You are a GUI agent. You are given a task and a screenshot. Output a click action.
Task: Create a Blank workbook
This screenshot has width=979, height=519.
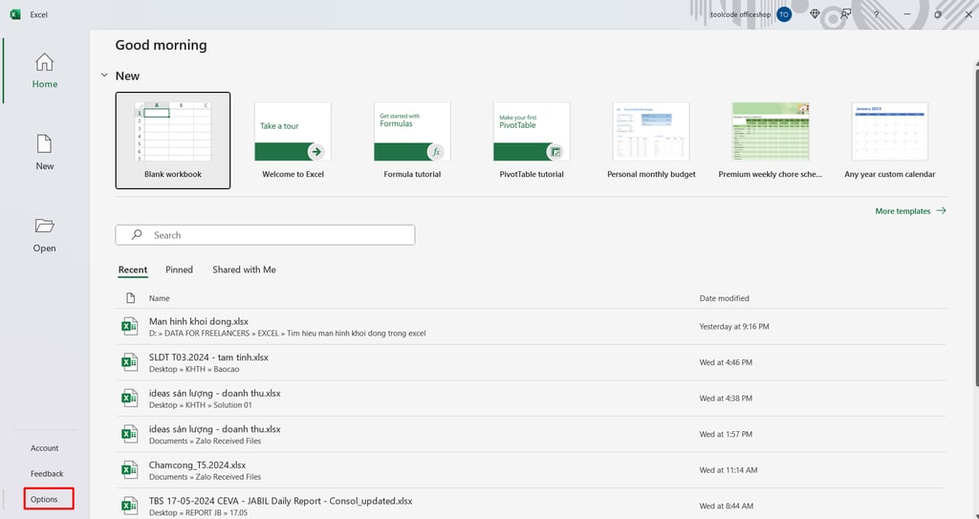click(x=173, y=141)
